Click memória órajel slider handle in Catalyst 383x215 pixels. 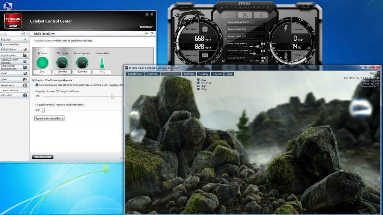click(43, 110)
